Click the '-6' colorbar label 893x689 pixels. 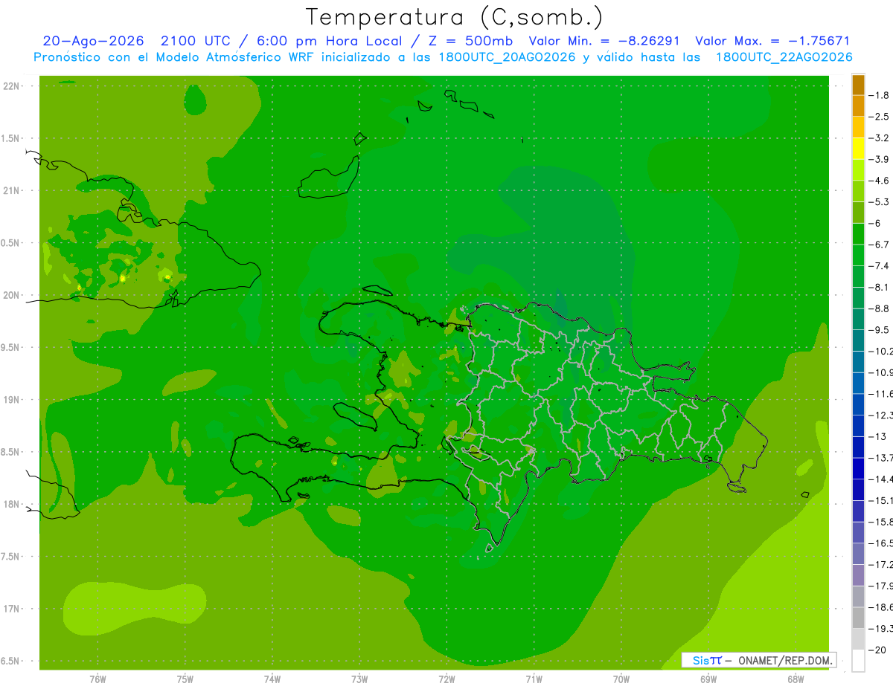875,223
